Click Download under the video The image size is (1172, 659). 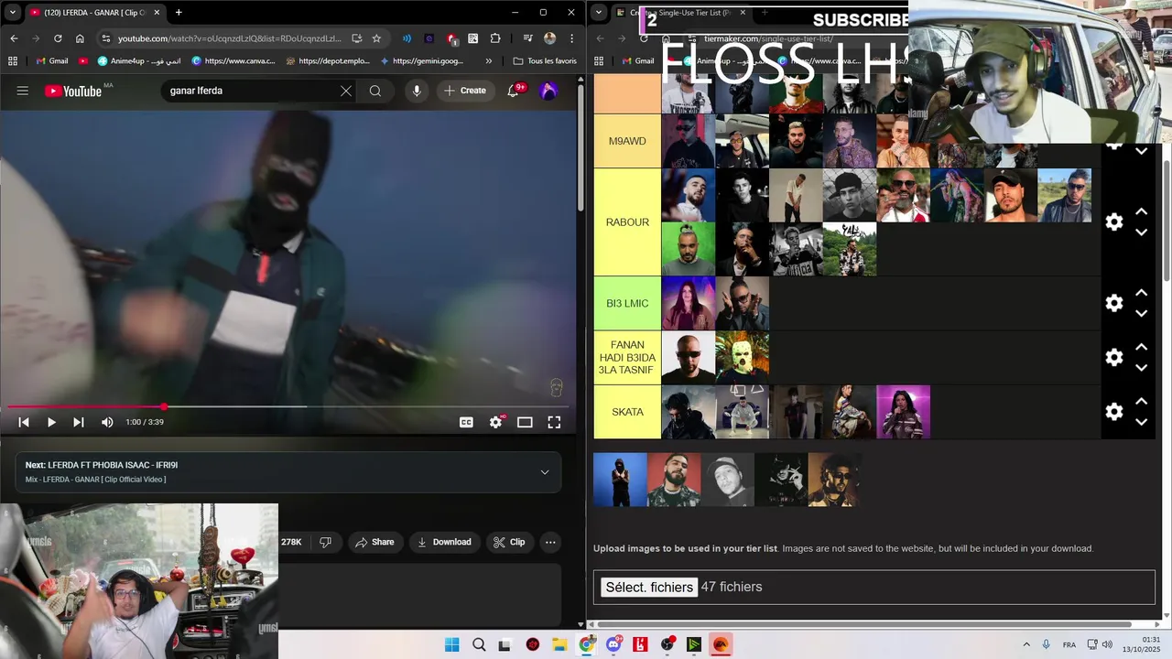click(444, 542)
